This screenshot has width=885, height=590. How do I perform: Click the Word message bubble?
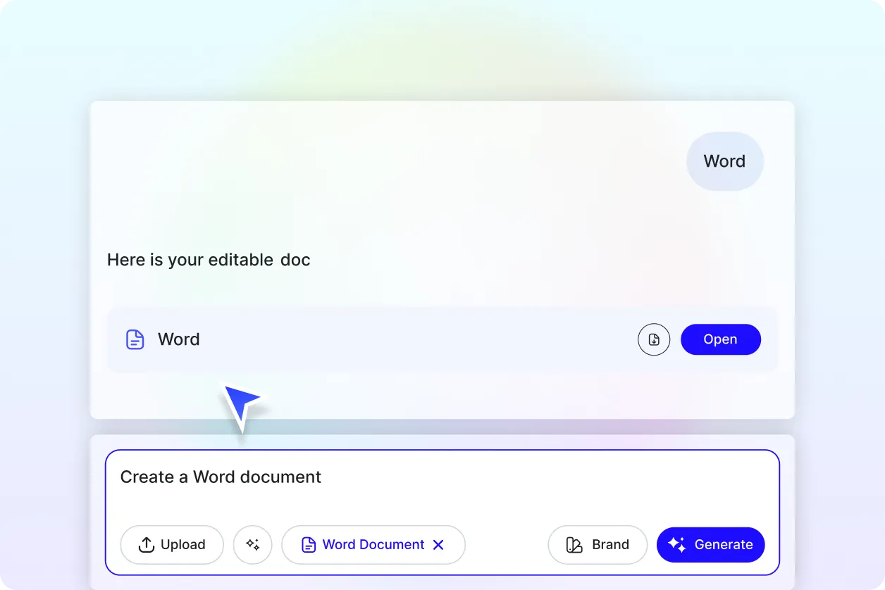tap(724, 161)
